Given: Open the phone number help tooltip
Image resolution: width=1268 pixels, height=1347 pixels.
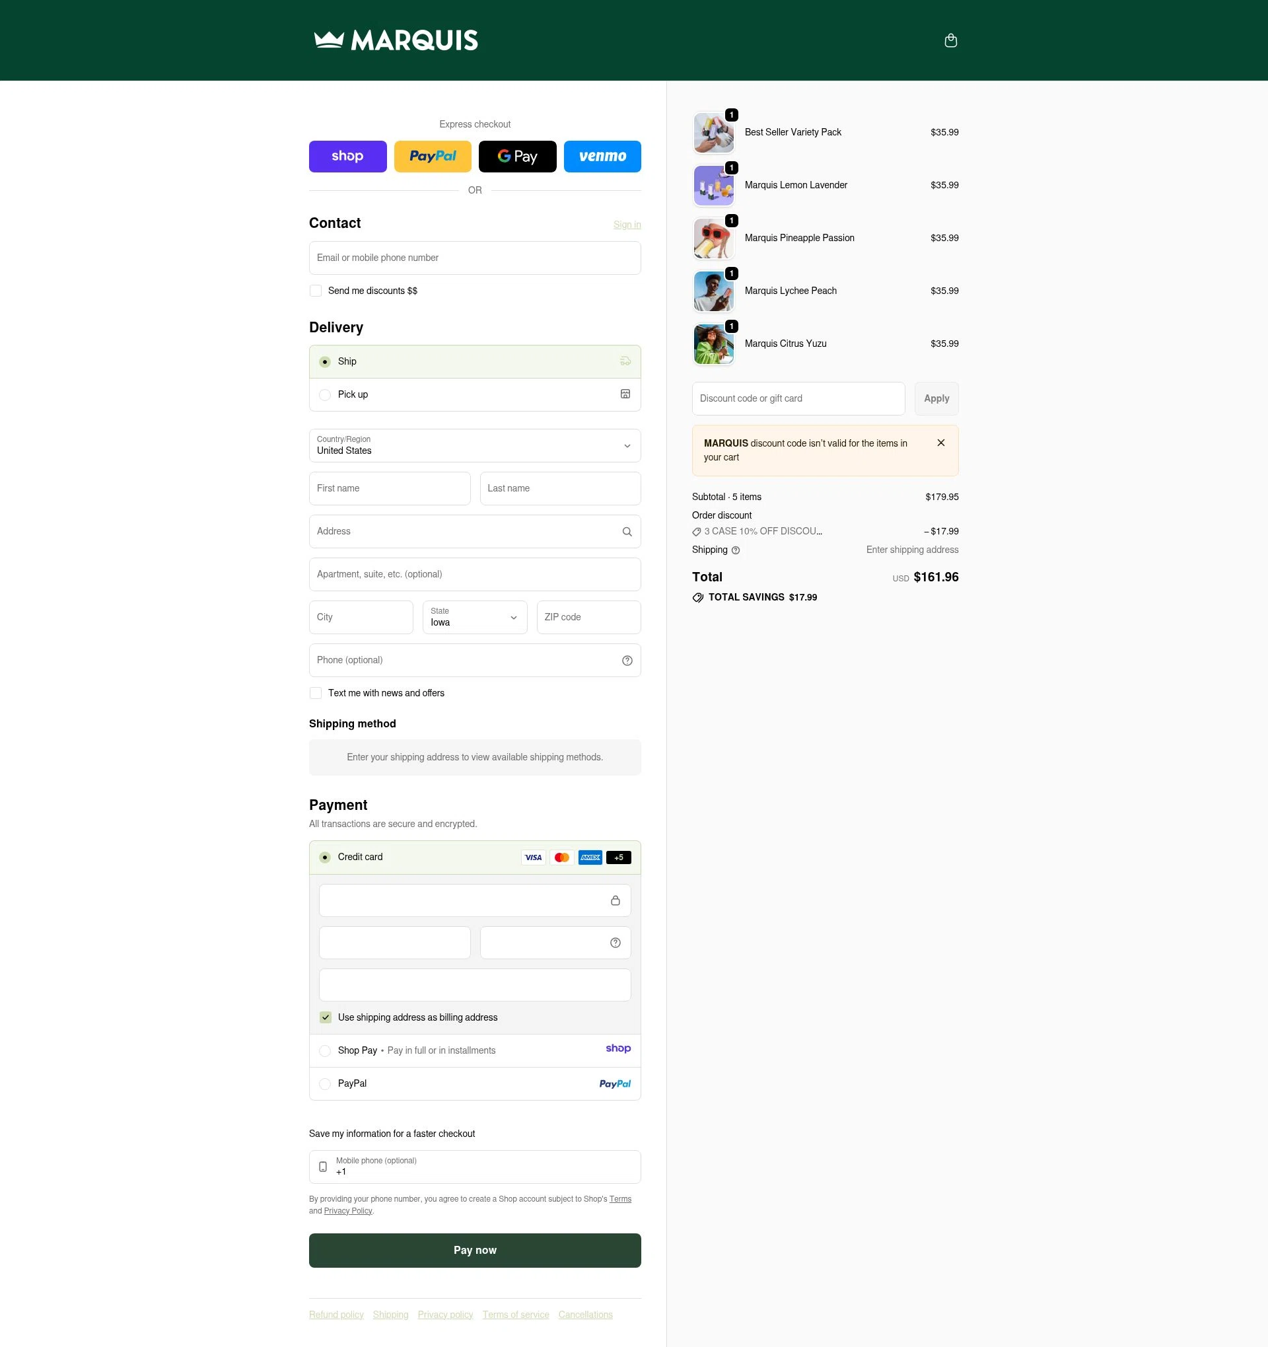Looking at the screenshot, I should (x=627, y=660).
